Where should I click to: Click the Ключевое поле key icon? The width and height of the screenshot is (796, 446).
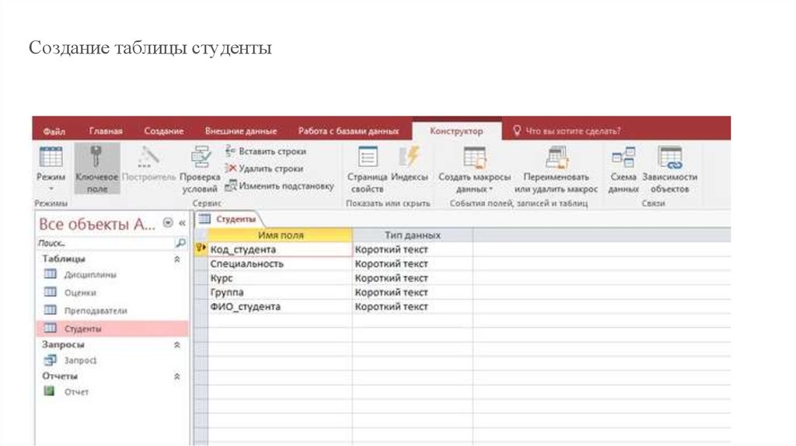click(96, 158)
